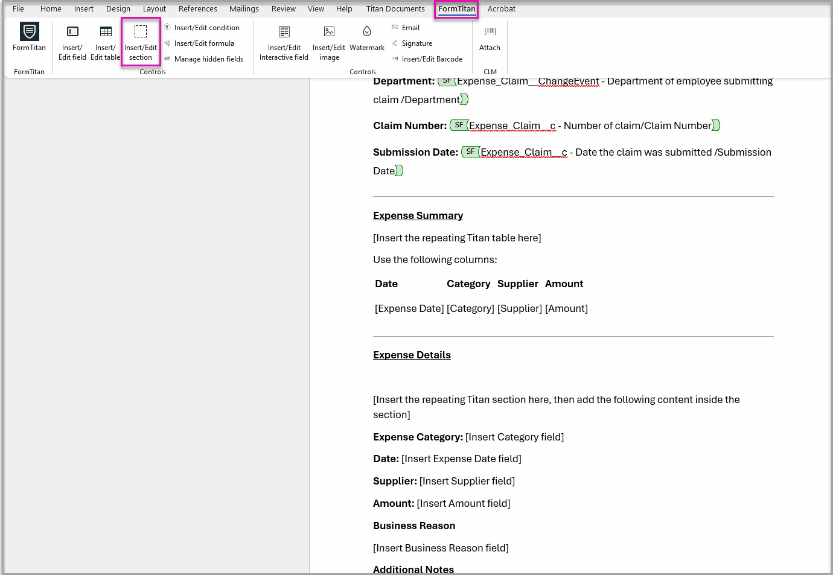Image resolution: width=833 pixels, height=575 pixels.
Task: Switch to the Acrobat tab
Action: tap(502, 9)
